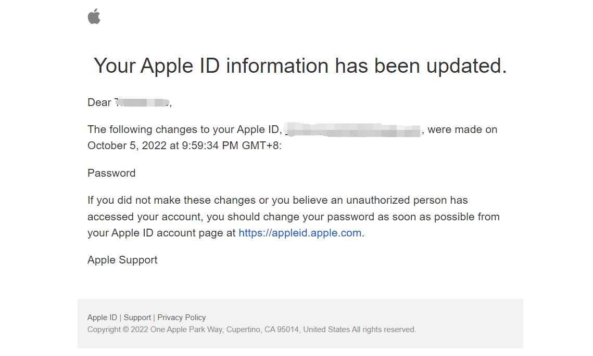
Task: Click the blurred name after "Dear"
Action: pos(142,102)
